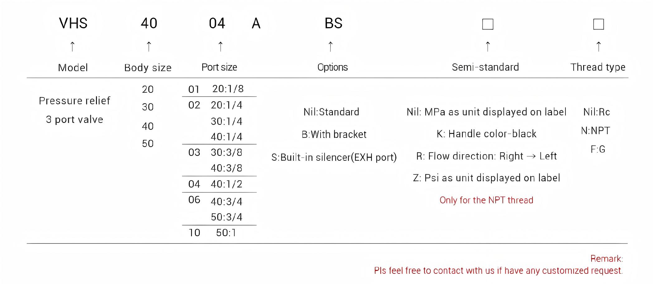Click the red 'Only for the NPT thread' note
The height and width of the screenshot is (284, 653).
coord(486,200)
